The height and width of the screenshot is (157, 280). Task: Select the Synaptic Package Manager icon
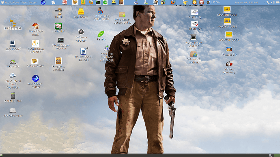pyautogui.click(x=107, y=54)
